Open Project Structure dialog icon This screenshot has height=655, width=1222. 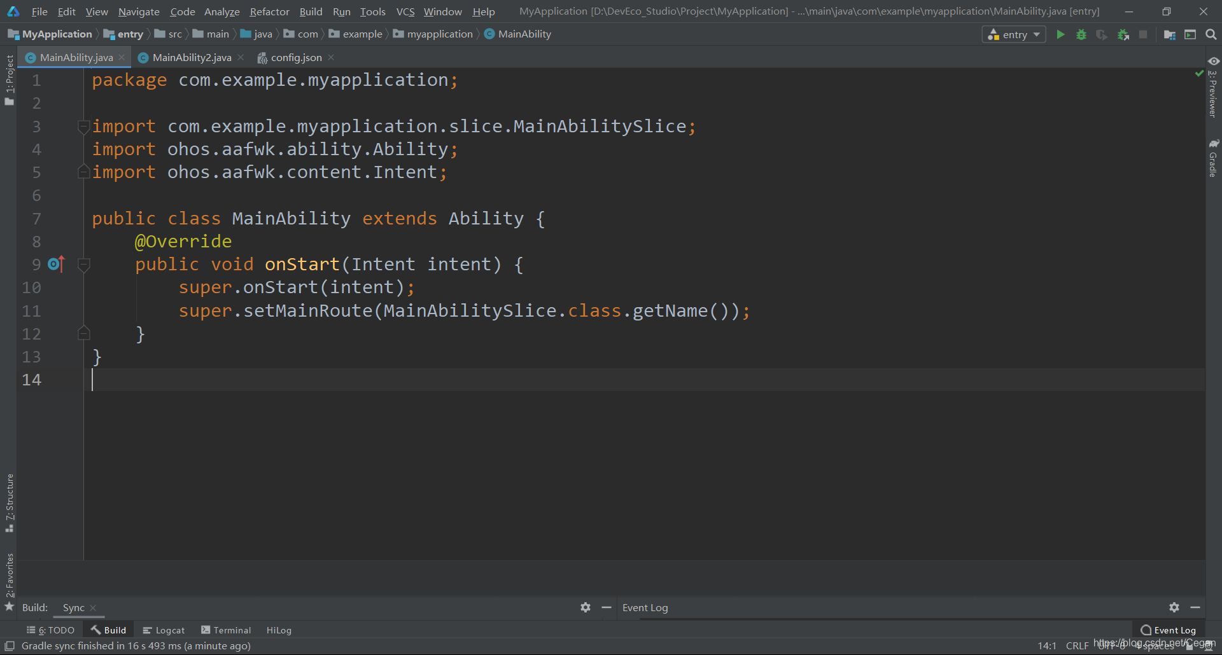tap(1170, 34)
